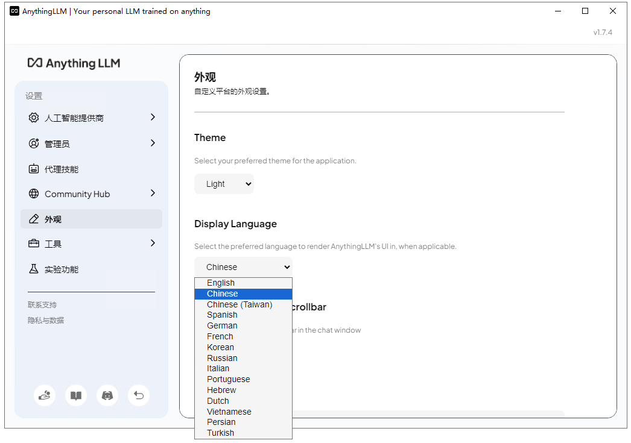Click the 隐私与数据 link

click(x=46, y=321)
